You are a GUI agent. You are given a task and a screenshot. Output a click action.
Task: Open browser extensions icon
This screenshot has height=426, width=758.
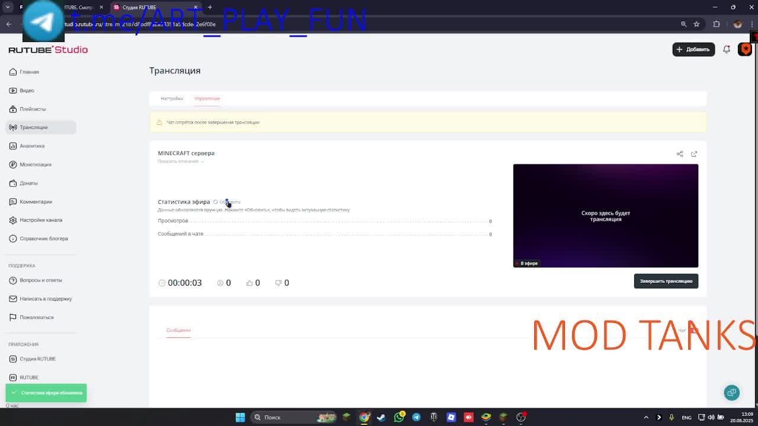click(717, 24)
